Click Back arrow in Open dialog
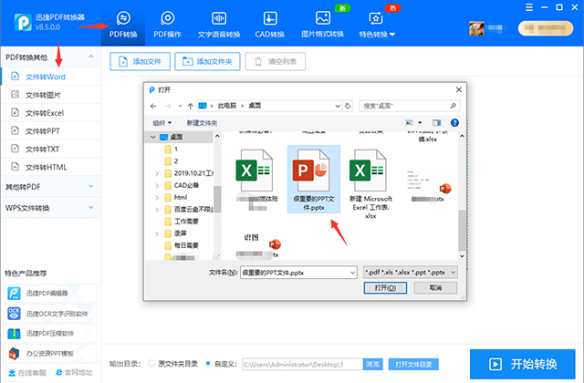584x383 pixels. coord(153,106)
